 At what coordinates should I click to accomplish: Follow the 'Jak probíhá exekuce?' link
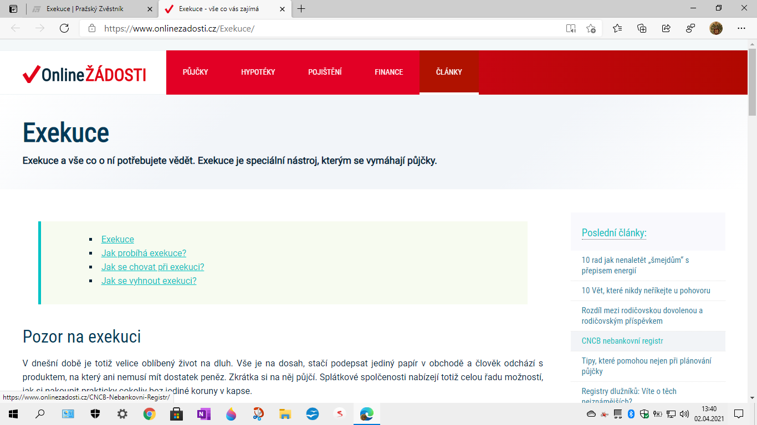click(x=144, y=253)
